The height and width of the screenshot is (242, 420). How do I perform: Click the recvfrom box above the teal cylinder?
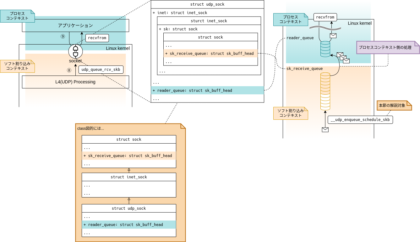tap(325, 17)
